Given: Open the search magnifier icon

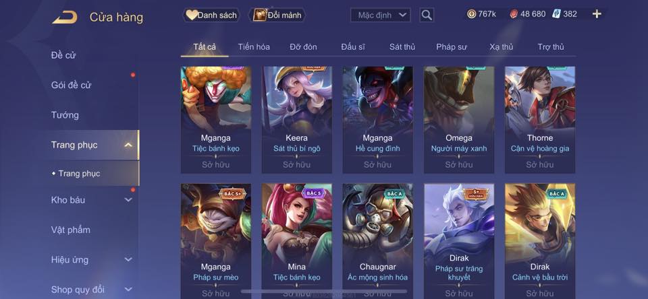Looking at the screenshot, I should (x=427, y=15).
